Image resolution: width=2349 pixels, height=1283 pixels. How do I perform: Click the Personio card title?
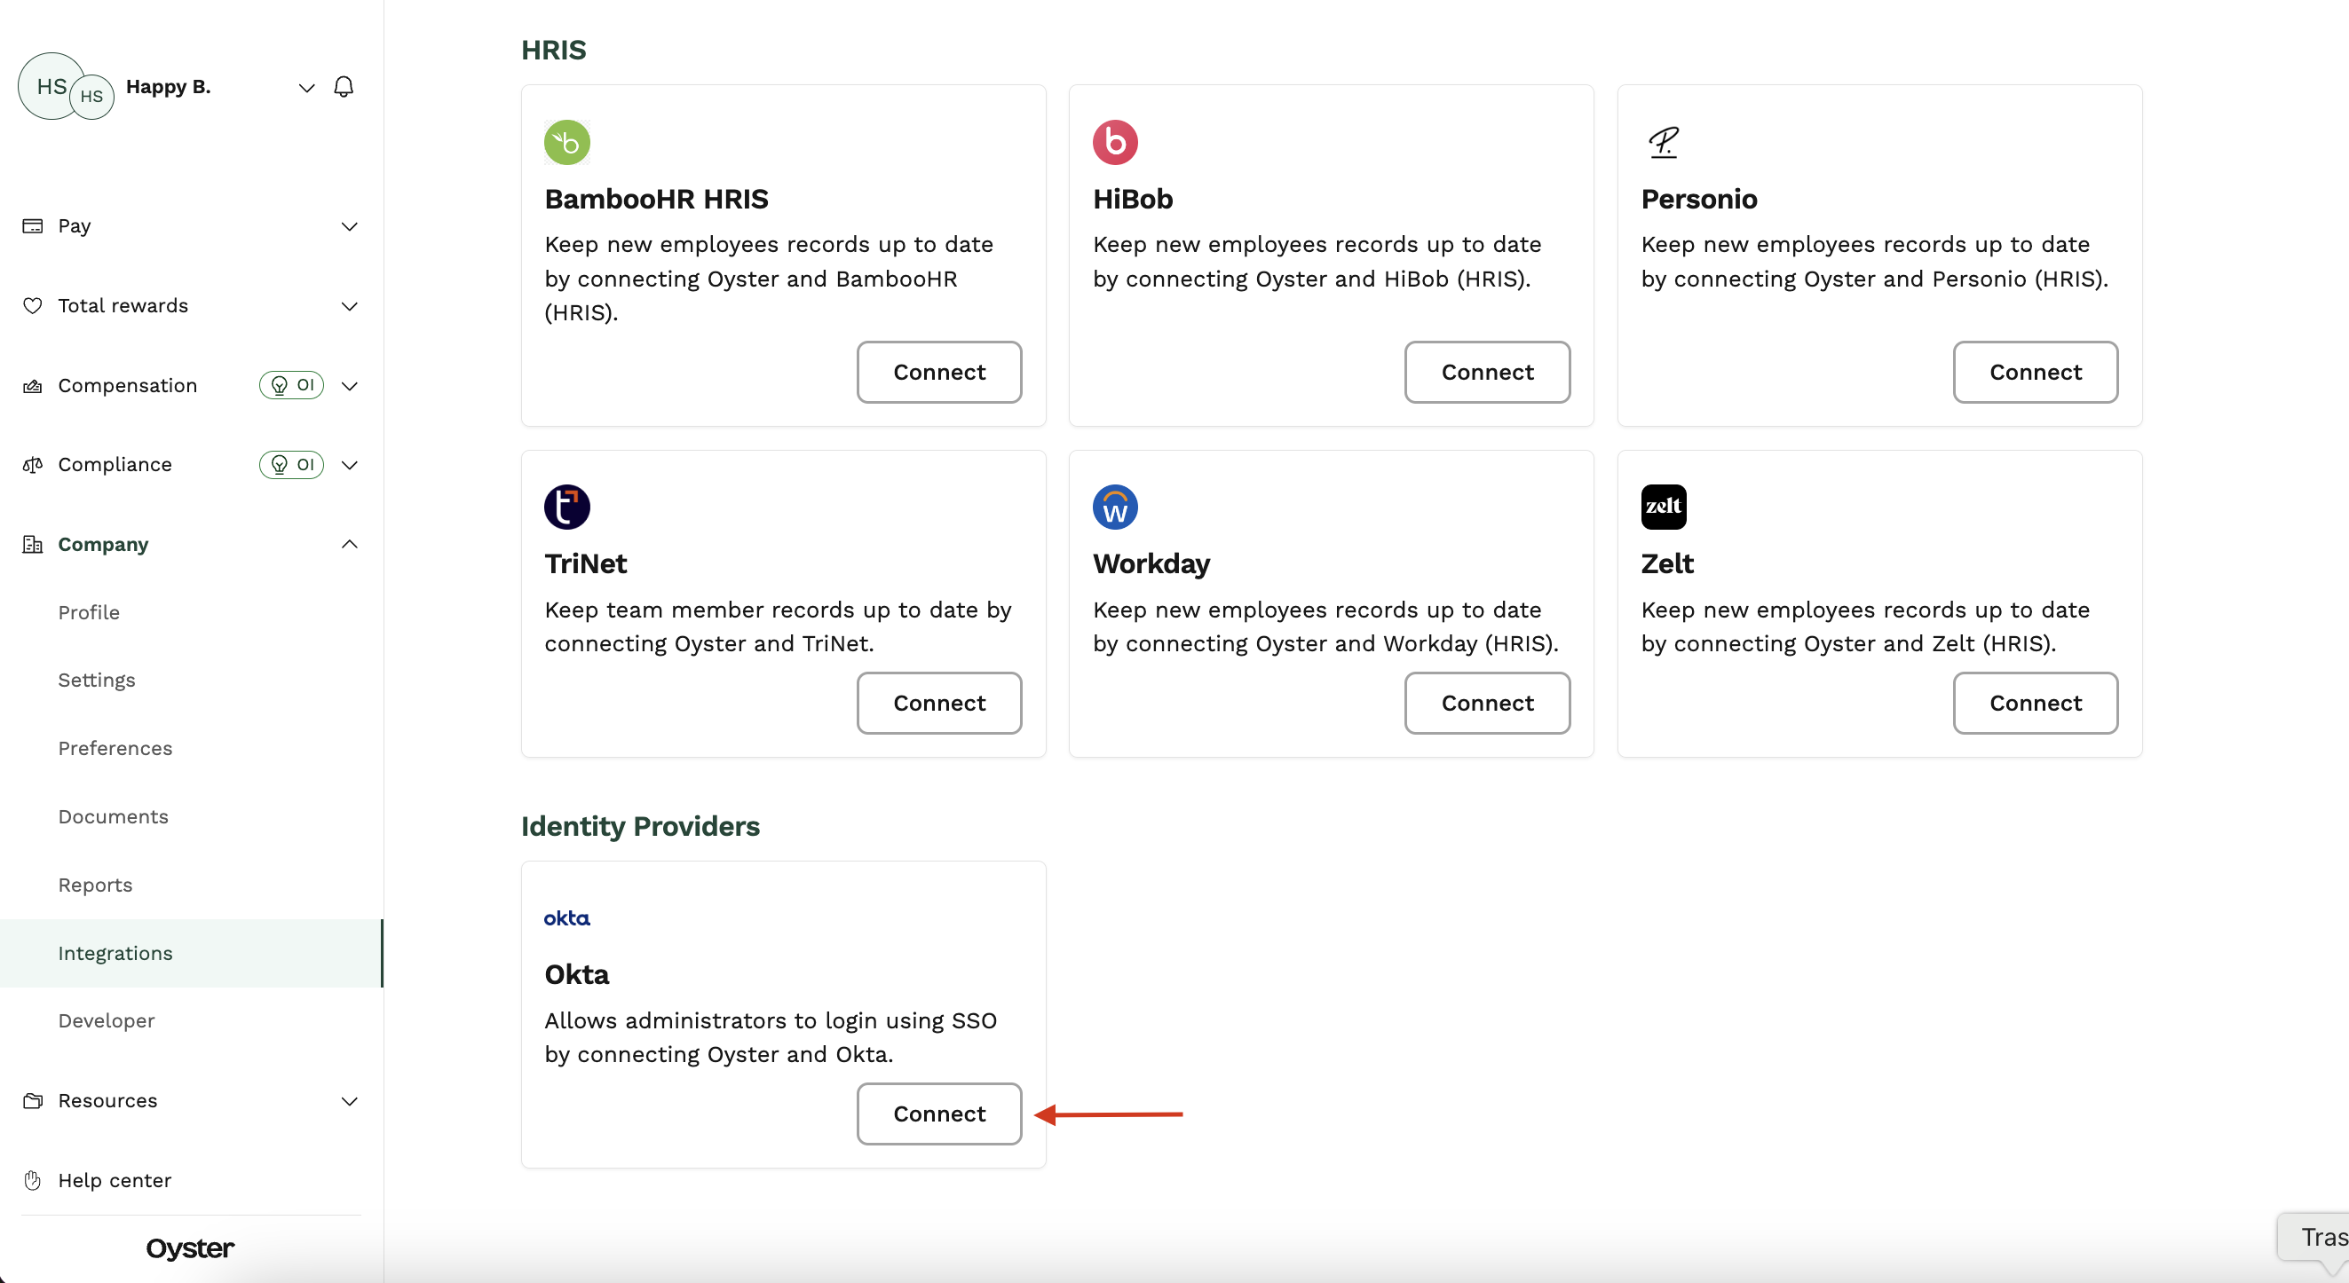click(x=1699, y=199)
